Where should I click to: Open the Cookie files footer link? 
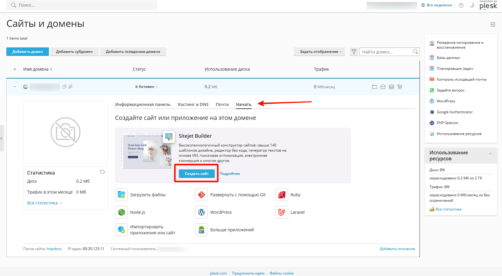tap(282, 273)
